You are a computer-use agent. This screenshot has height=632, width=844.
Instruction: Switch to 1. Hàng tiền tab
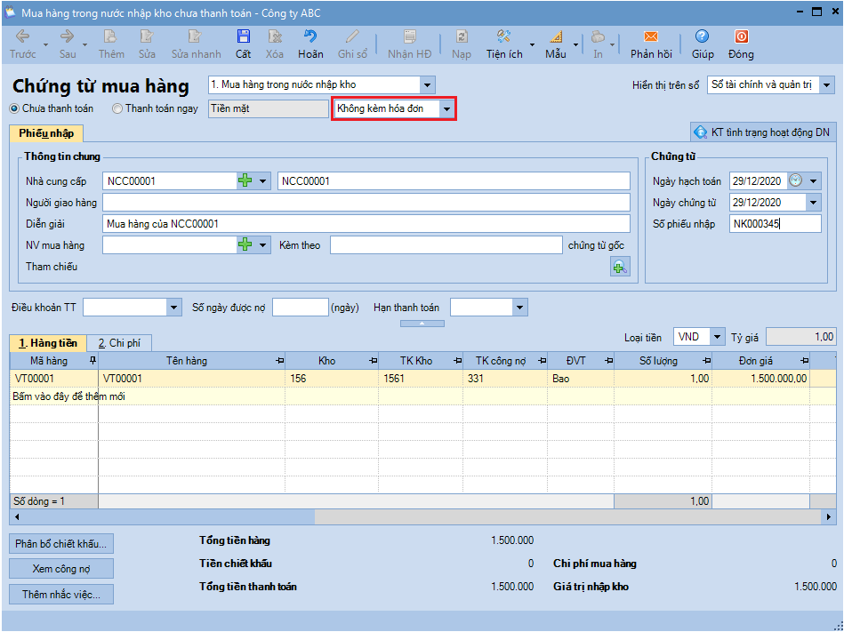48,343
